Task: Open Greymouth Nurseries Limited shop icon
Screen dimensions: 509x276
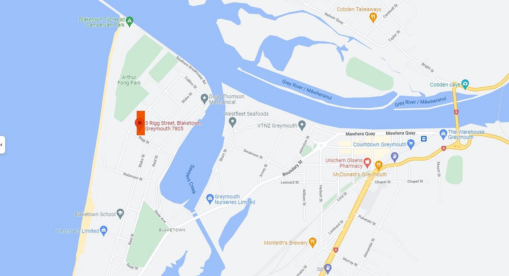Action: [x=210, y=199]
